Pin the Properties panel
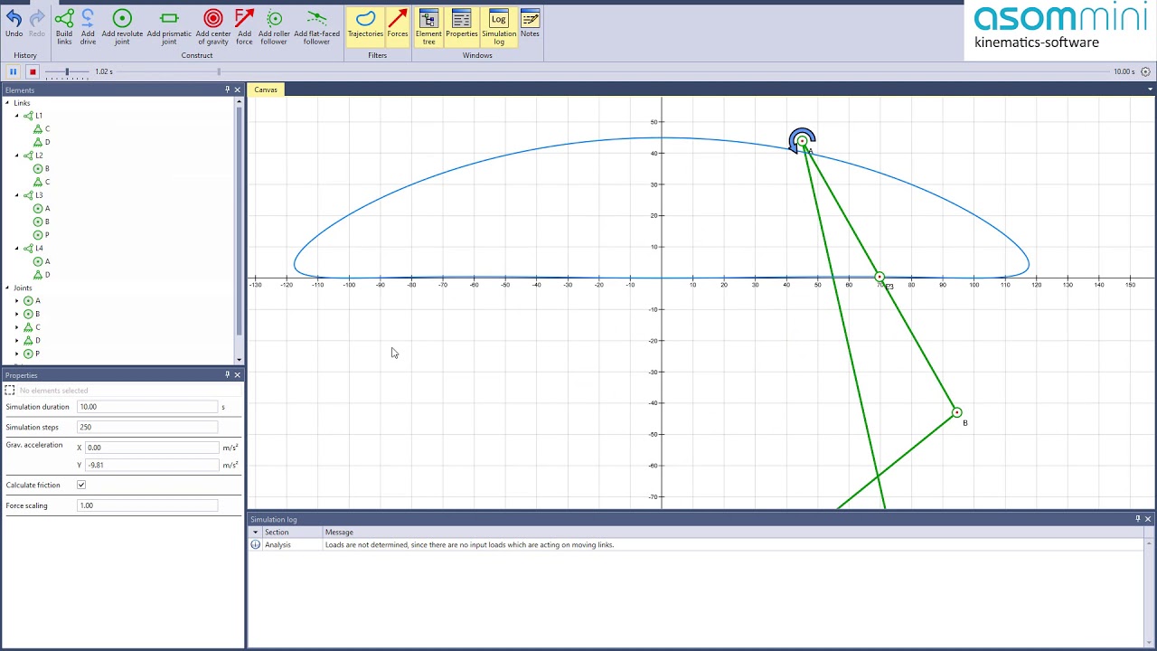Screen dimensions: 1157x651 (x=227, y=375)
